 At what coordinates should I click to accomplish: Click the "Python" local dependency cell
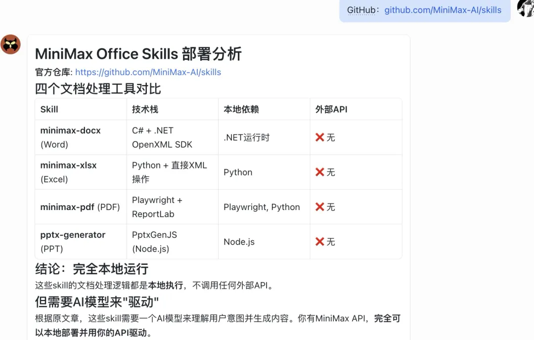click(x=264, y=172)
